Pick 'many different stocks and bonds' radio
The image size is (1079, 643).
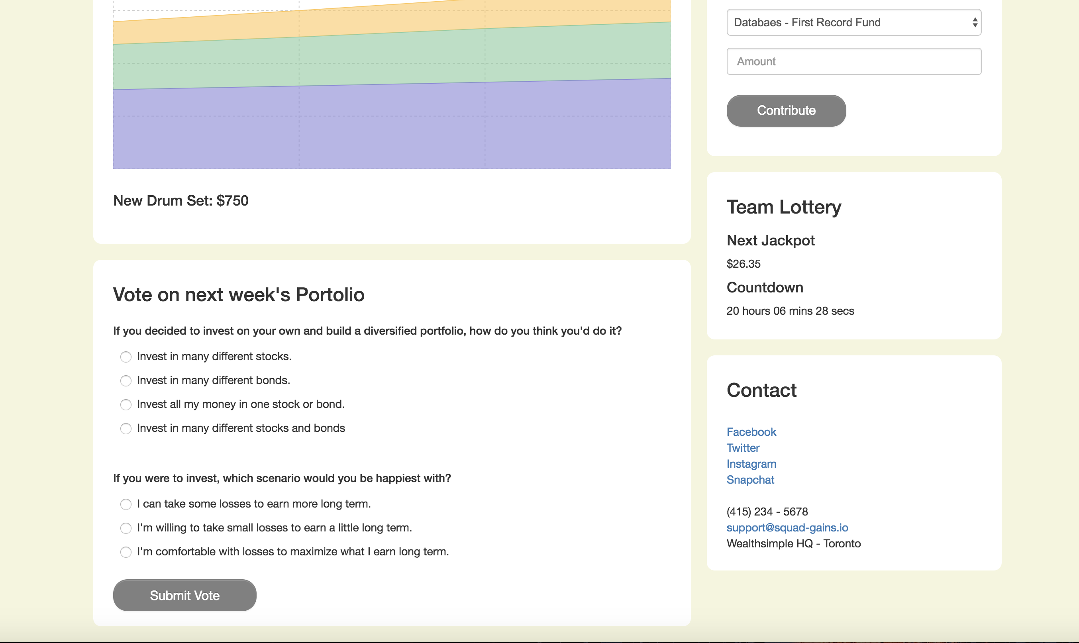tap(126, 429)
